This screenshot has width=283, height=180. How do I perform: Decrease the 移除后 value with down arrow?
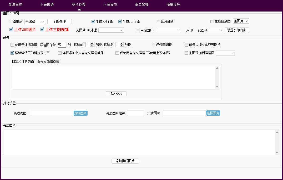(122, 46)
